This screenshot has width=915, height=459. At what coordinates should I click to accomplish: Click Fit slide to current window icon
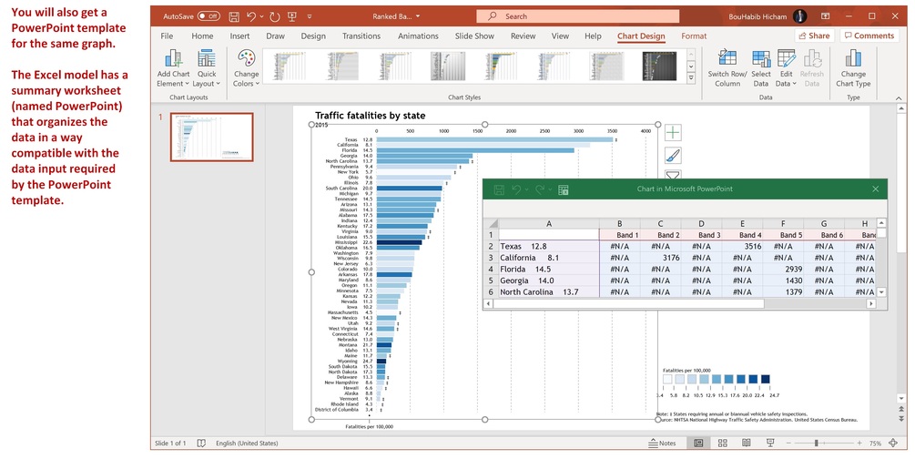click(893, 444)
